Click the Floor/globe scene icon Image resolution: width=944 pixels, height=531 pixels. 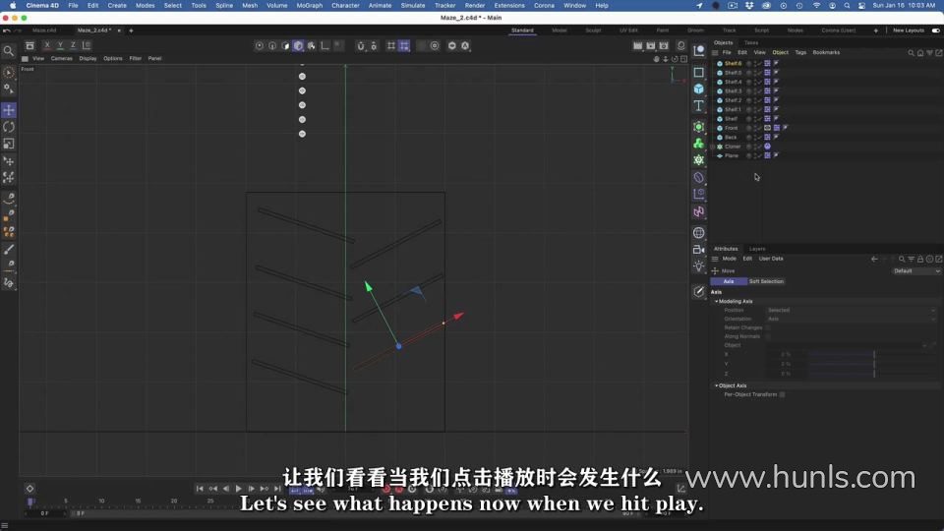698,232
